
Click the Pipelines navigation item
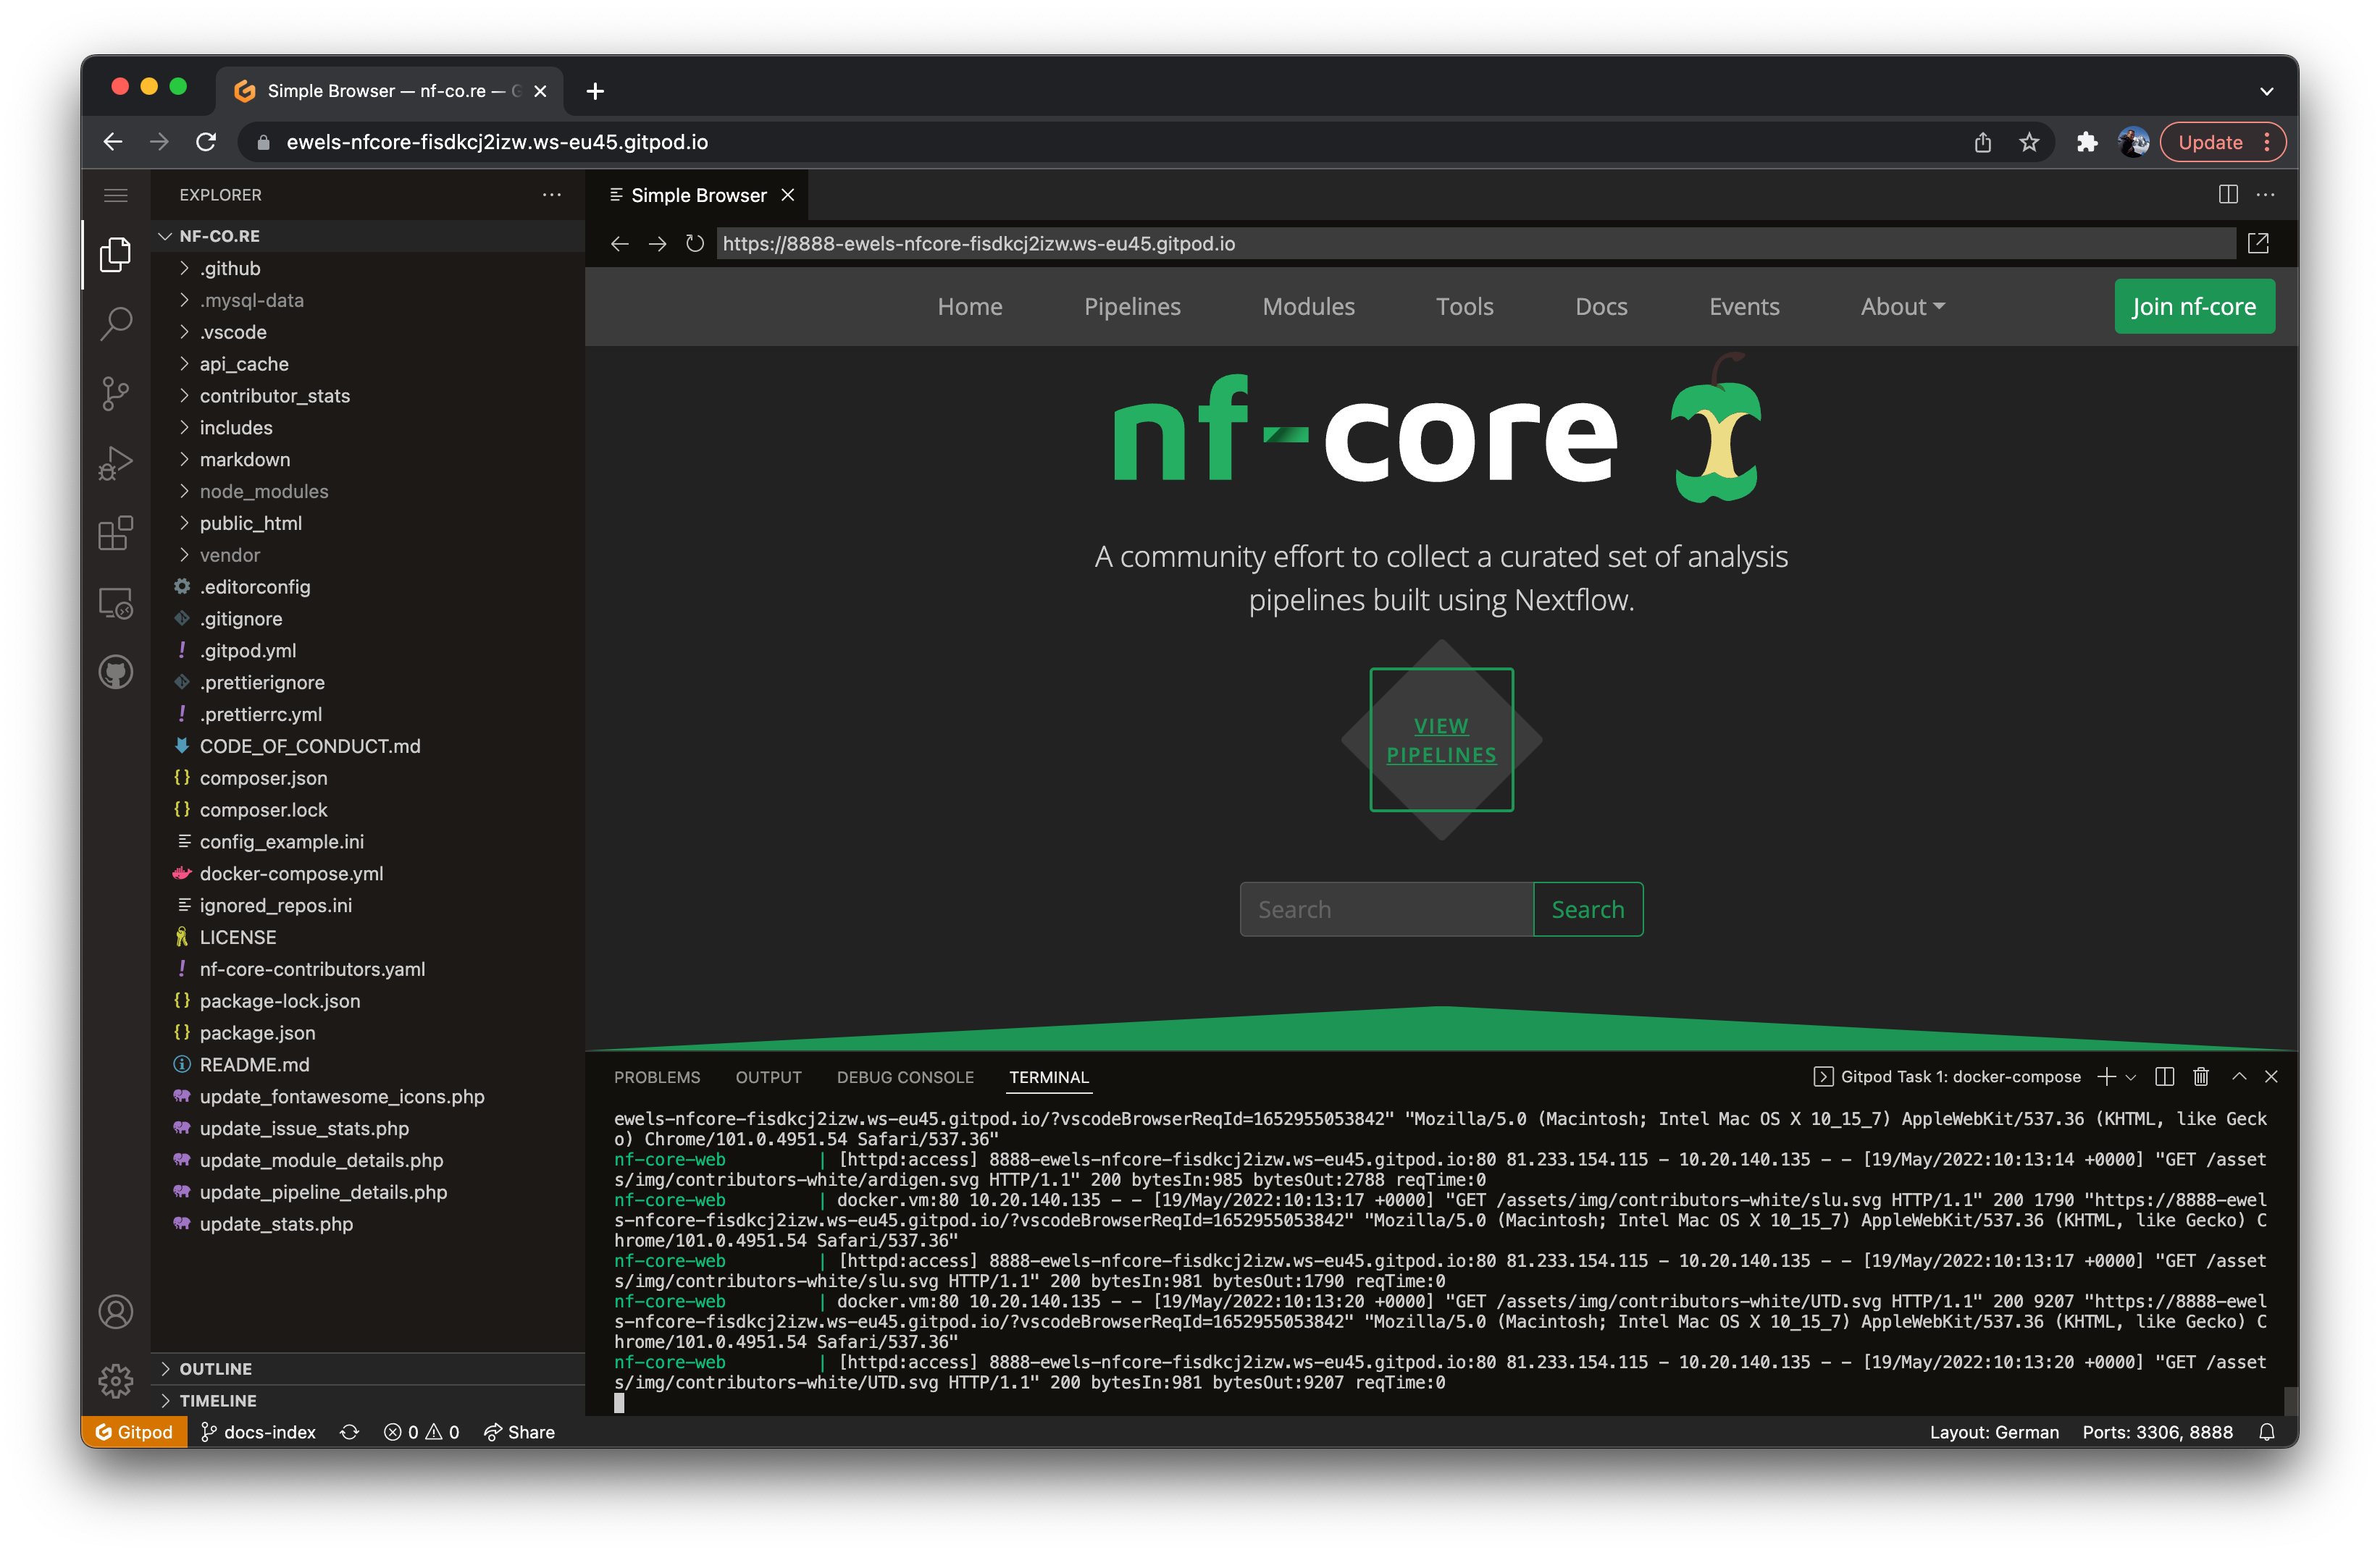(1132, 307)
